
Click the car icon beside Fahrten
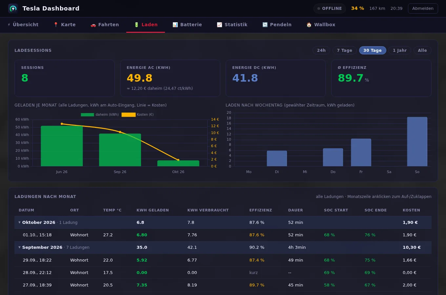(93, 25)
